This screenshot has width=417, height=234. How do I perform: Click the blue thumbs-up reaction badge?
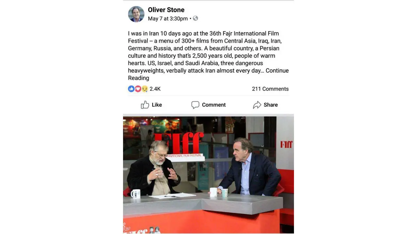pyautogui.click(x=131, y=89)
